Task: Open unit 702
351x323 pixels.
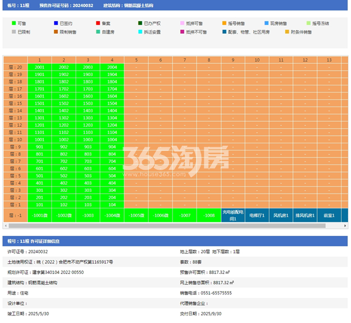Action: pos(64,161)
